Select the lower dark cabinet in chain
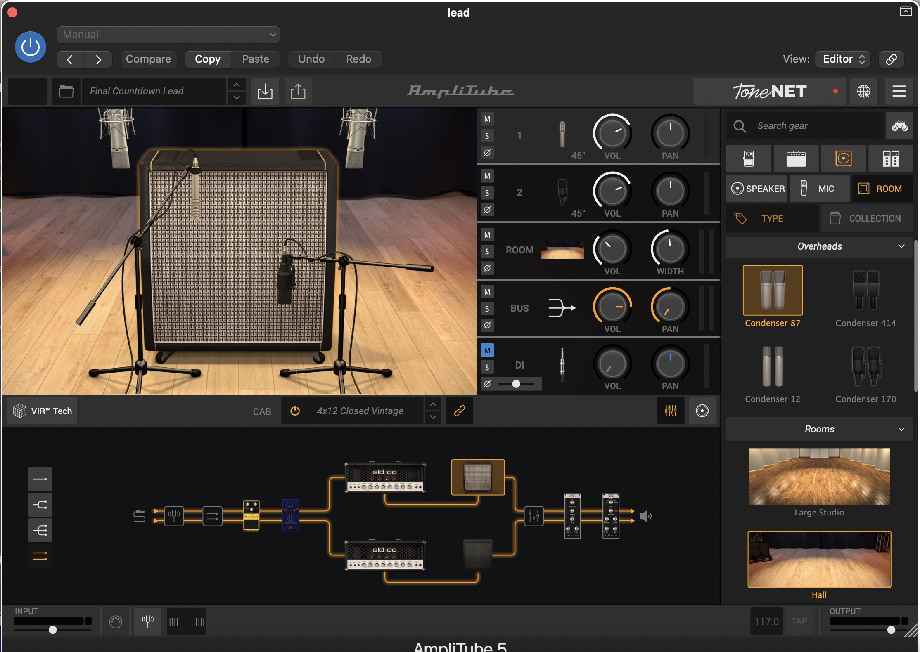This screenshot has width=920, height=652. [478, 554]
